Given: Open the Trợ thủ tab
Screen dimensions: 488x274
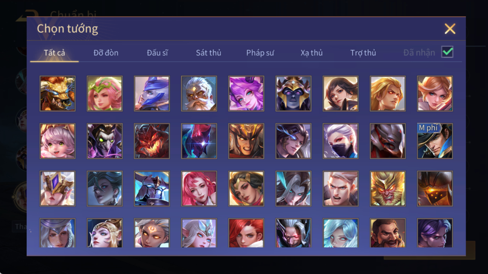Looking at the screenshot, I should point(363,53).
